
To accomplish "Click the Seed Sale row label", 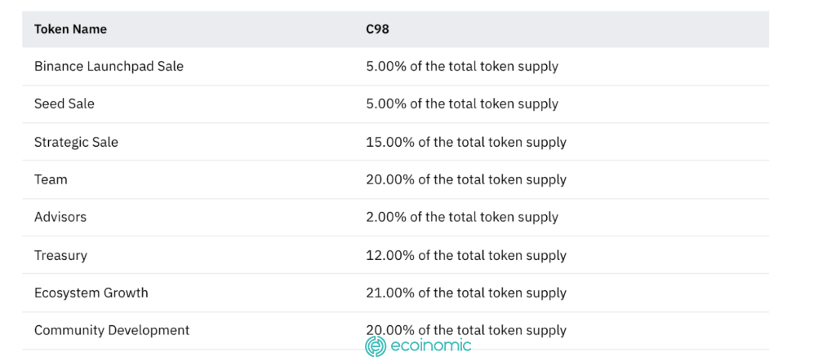I will tap(64, 104).
